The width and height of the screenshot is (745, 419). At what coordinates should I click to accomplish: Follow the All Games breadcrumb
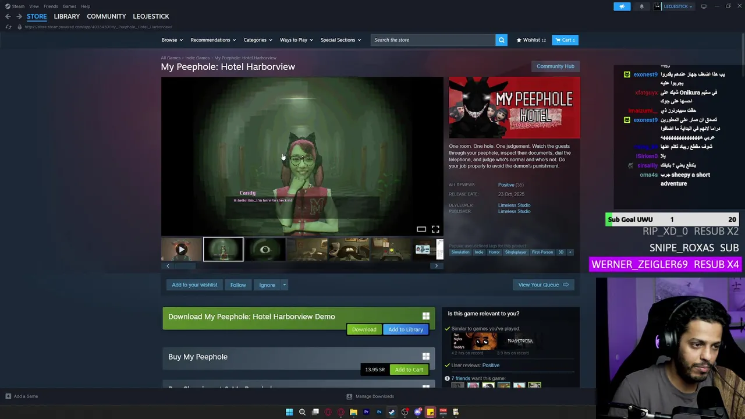pos(171,58)
